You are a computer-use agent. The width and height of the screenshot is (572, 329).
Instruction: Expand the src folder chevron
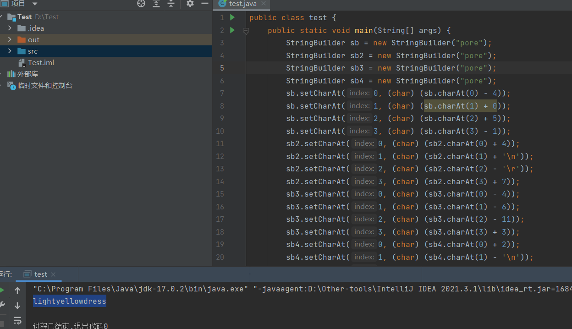(10, 51)
